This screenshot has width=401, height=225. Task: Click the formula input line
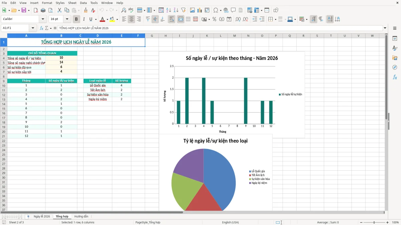tap(220, 28)
